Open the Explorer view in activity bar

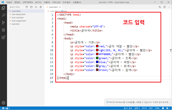pos(3,8)
